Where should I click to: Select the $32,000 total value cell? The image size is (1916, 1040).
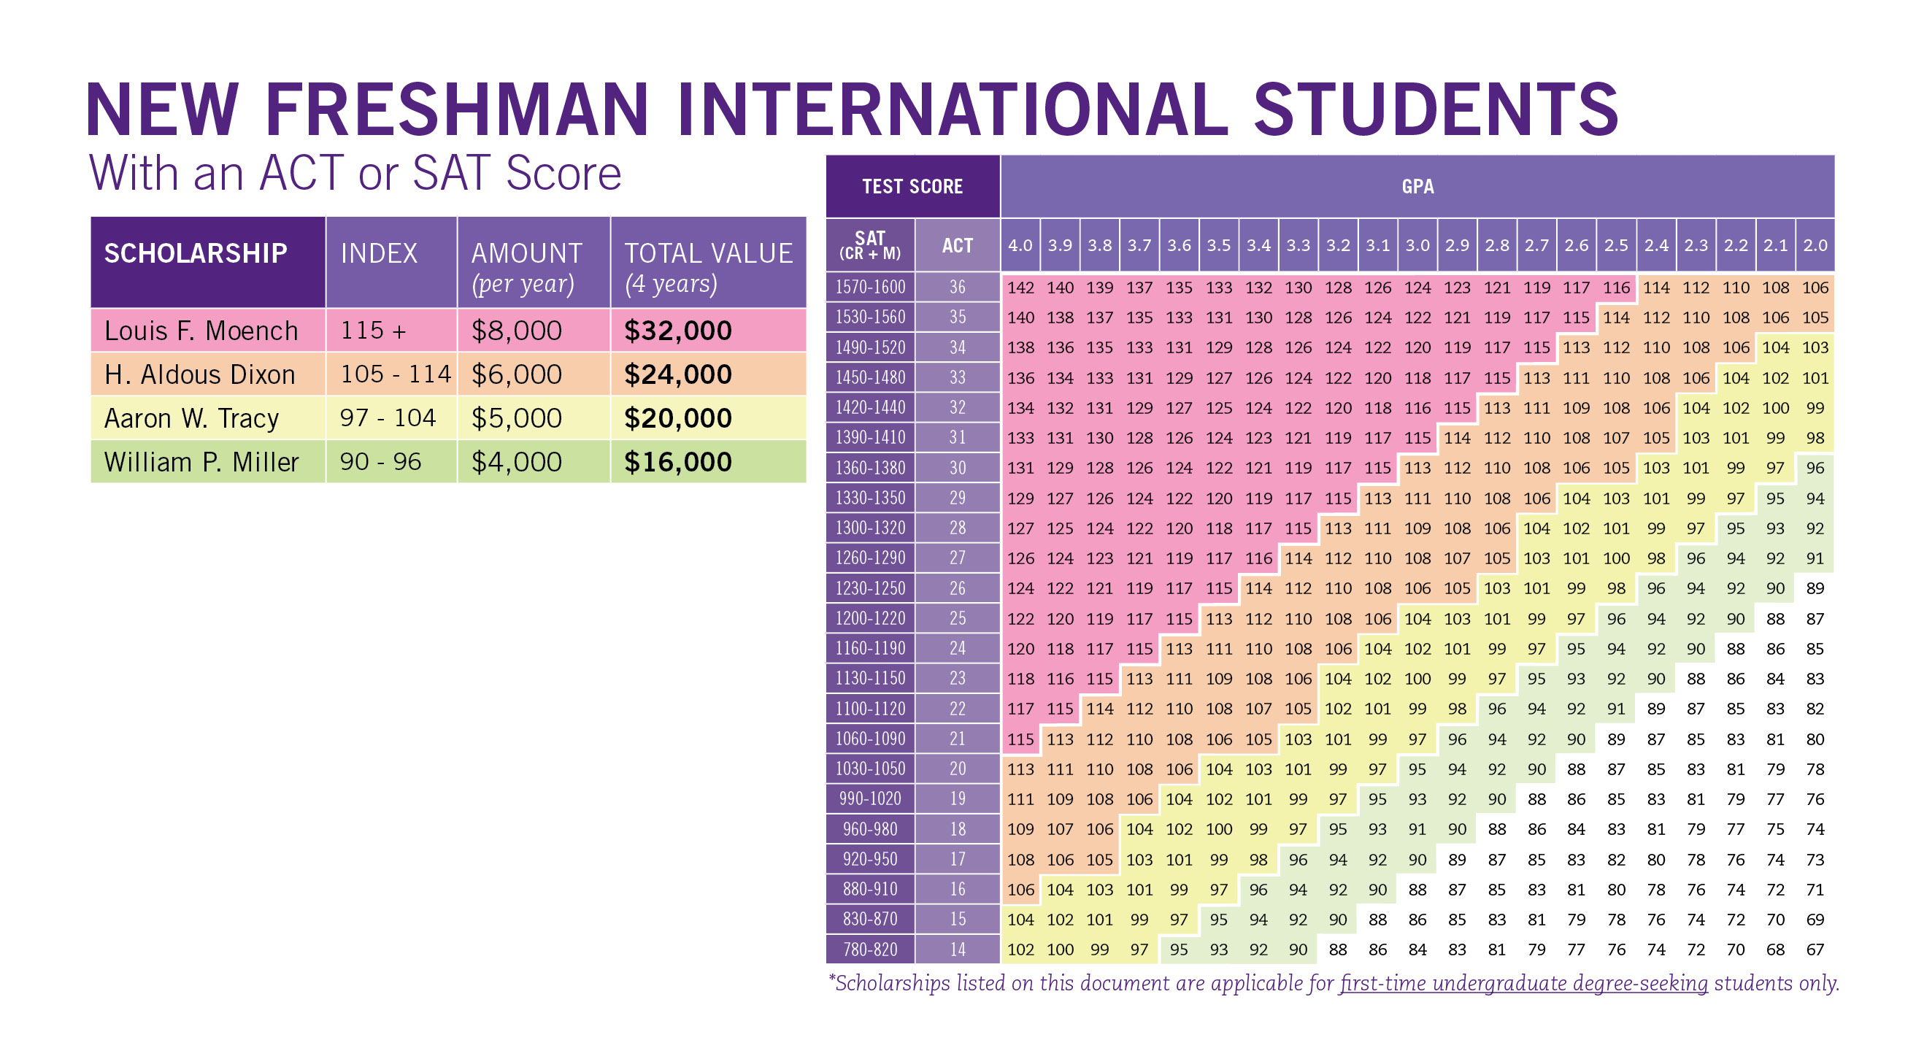point(677,331)
